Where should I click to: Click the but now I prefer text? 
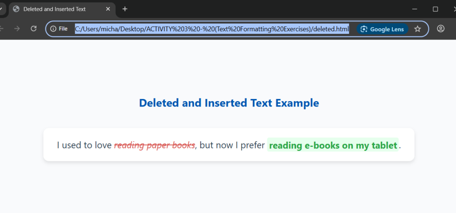(232, 145)
